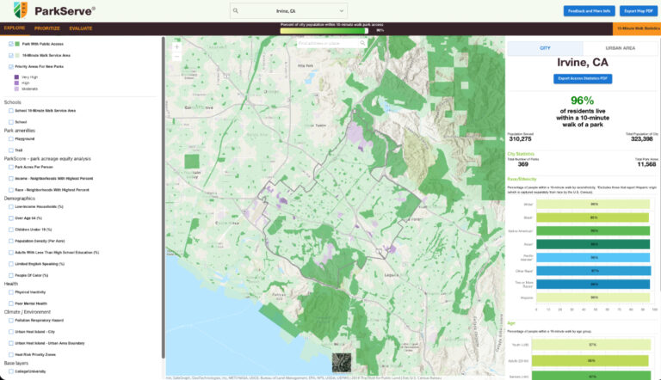Click the Schools section heading
Screen dimensions: 661x380
click(x=12, y=102)
